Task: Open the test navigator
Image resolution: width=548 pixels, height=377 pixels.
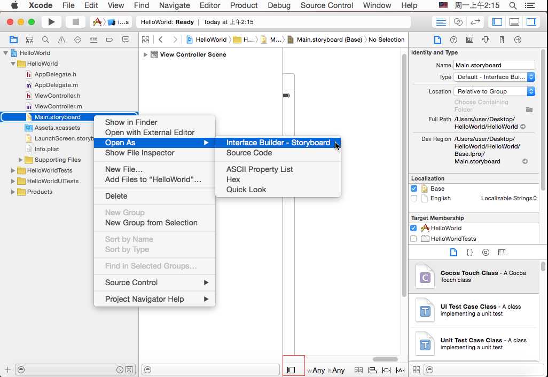Action: pos(77,40)
